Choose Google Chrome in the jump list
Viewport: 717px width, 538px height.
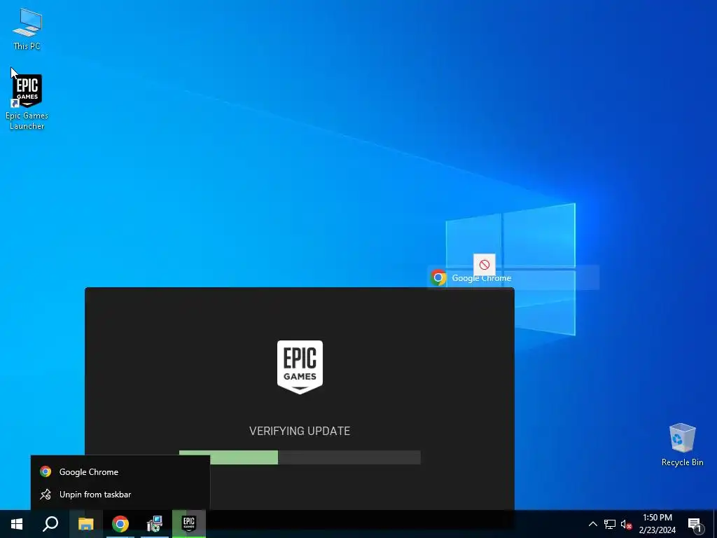pyautogui.click(x=120, y=471)
